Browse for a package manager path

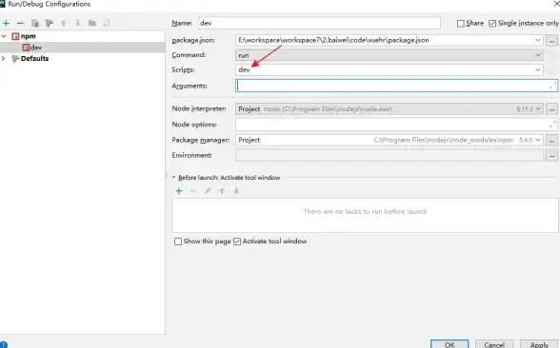[551, 141]
